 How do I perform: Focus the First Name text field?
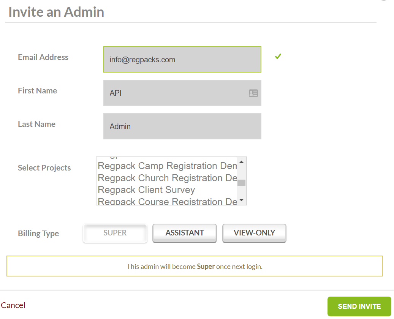click(175, 93)
